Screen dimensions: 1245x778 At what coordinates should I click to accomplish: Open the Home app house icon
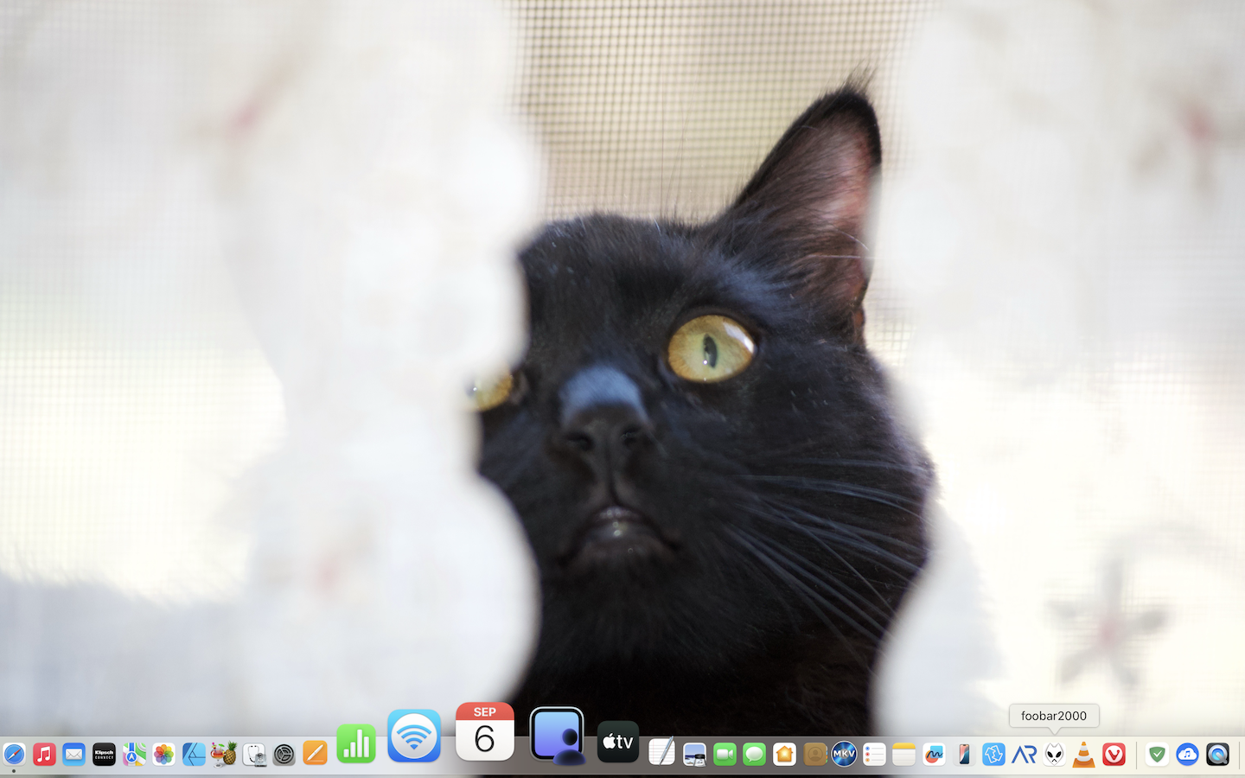pos(784,755)
